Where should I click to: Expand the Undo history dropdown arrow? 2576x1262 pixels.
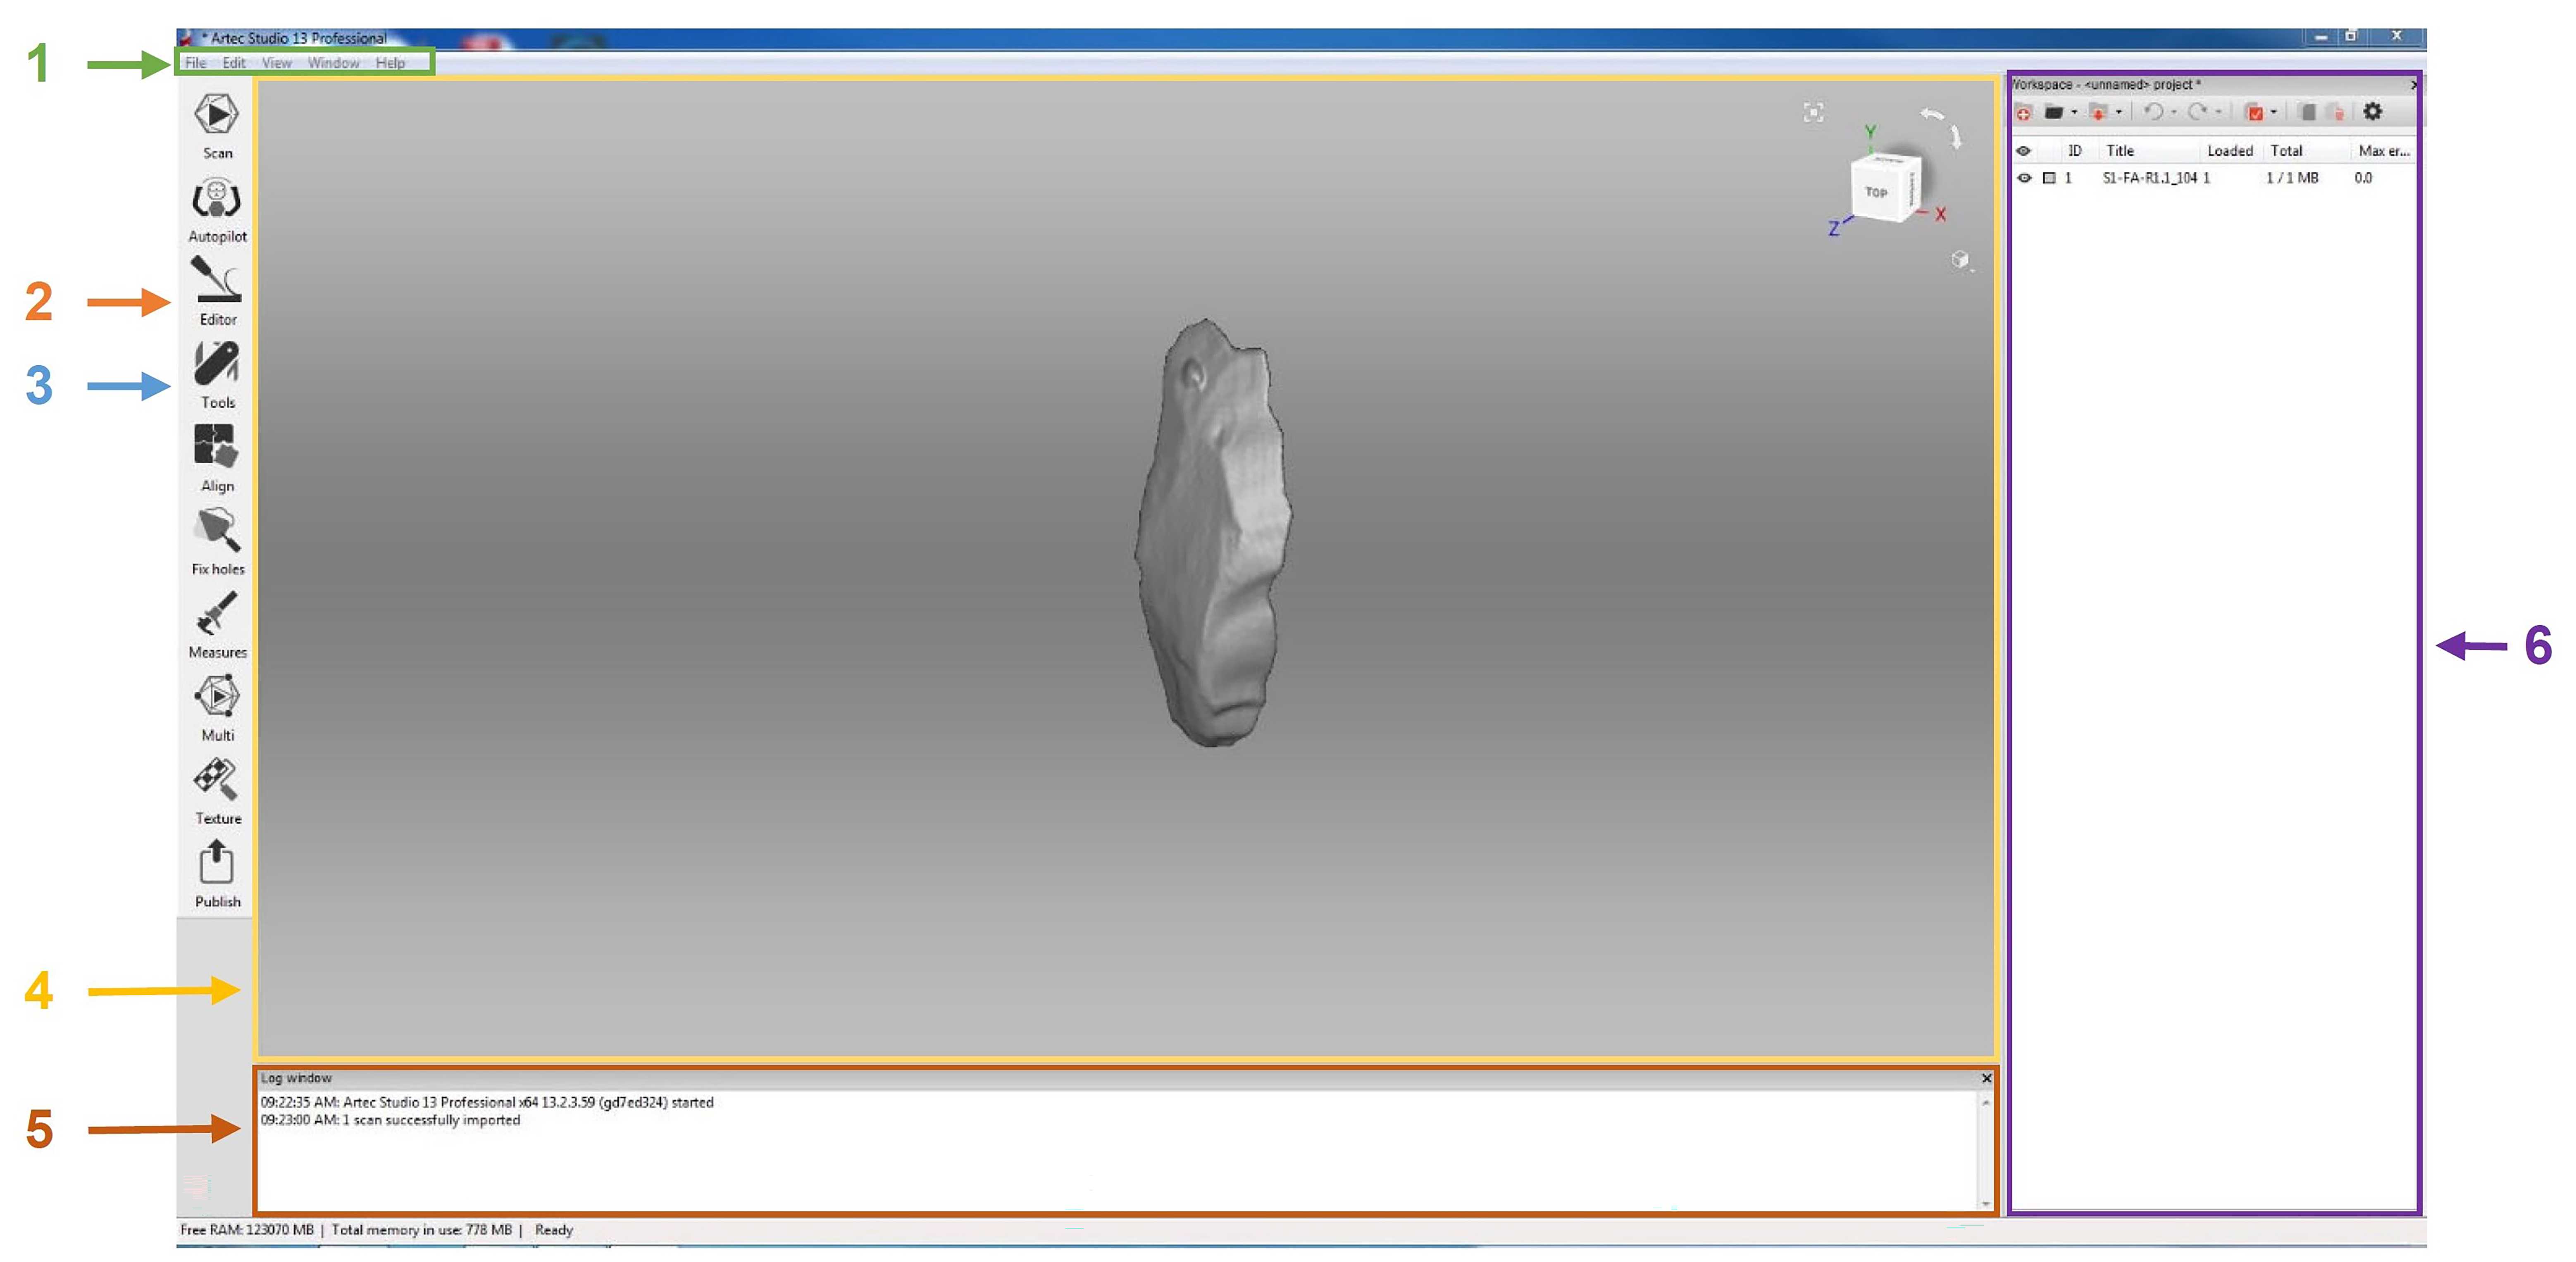[x=2174, y=112]
